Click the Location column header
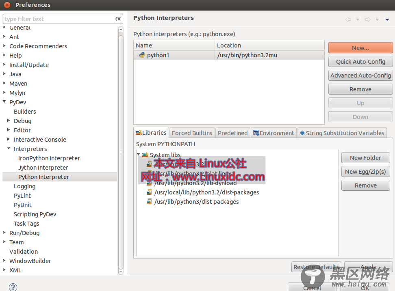 tap(269, 45)
